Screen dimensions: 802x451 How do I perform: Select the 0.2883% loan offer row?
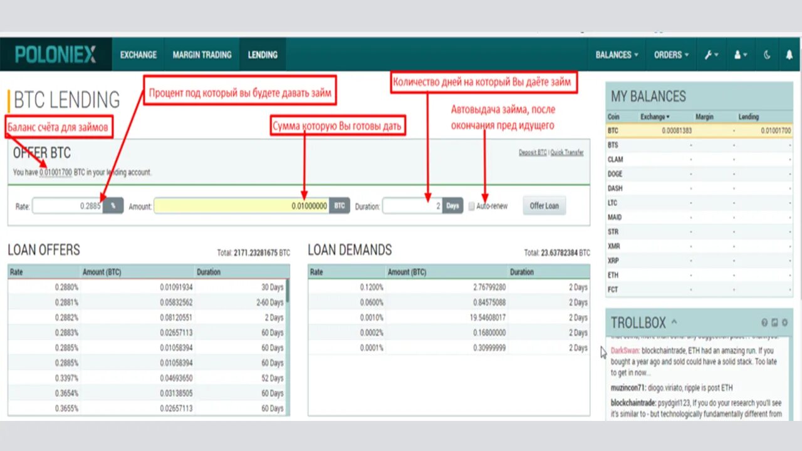click(147, 333)
